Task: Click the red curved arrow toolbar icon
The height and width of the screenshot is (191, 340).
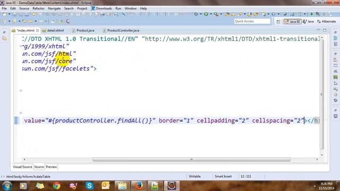Action: (68, 21)
